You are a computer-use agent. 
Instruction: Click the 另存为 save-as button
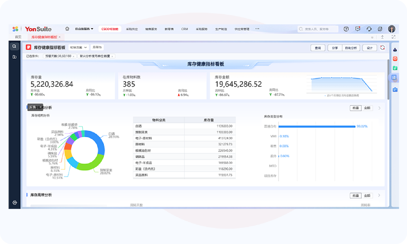(97, 47)
